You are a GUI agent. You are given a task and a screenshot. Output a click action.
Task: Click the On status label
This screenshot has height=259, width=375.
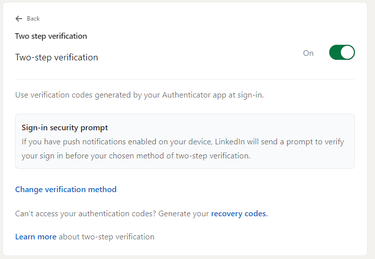(308, 53)
